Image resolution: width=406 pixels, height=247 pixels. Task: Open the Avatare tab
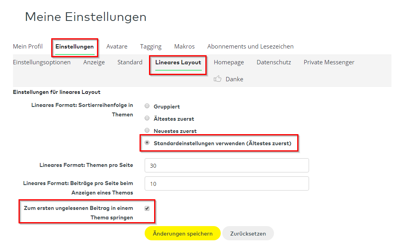[117, 47]
